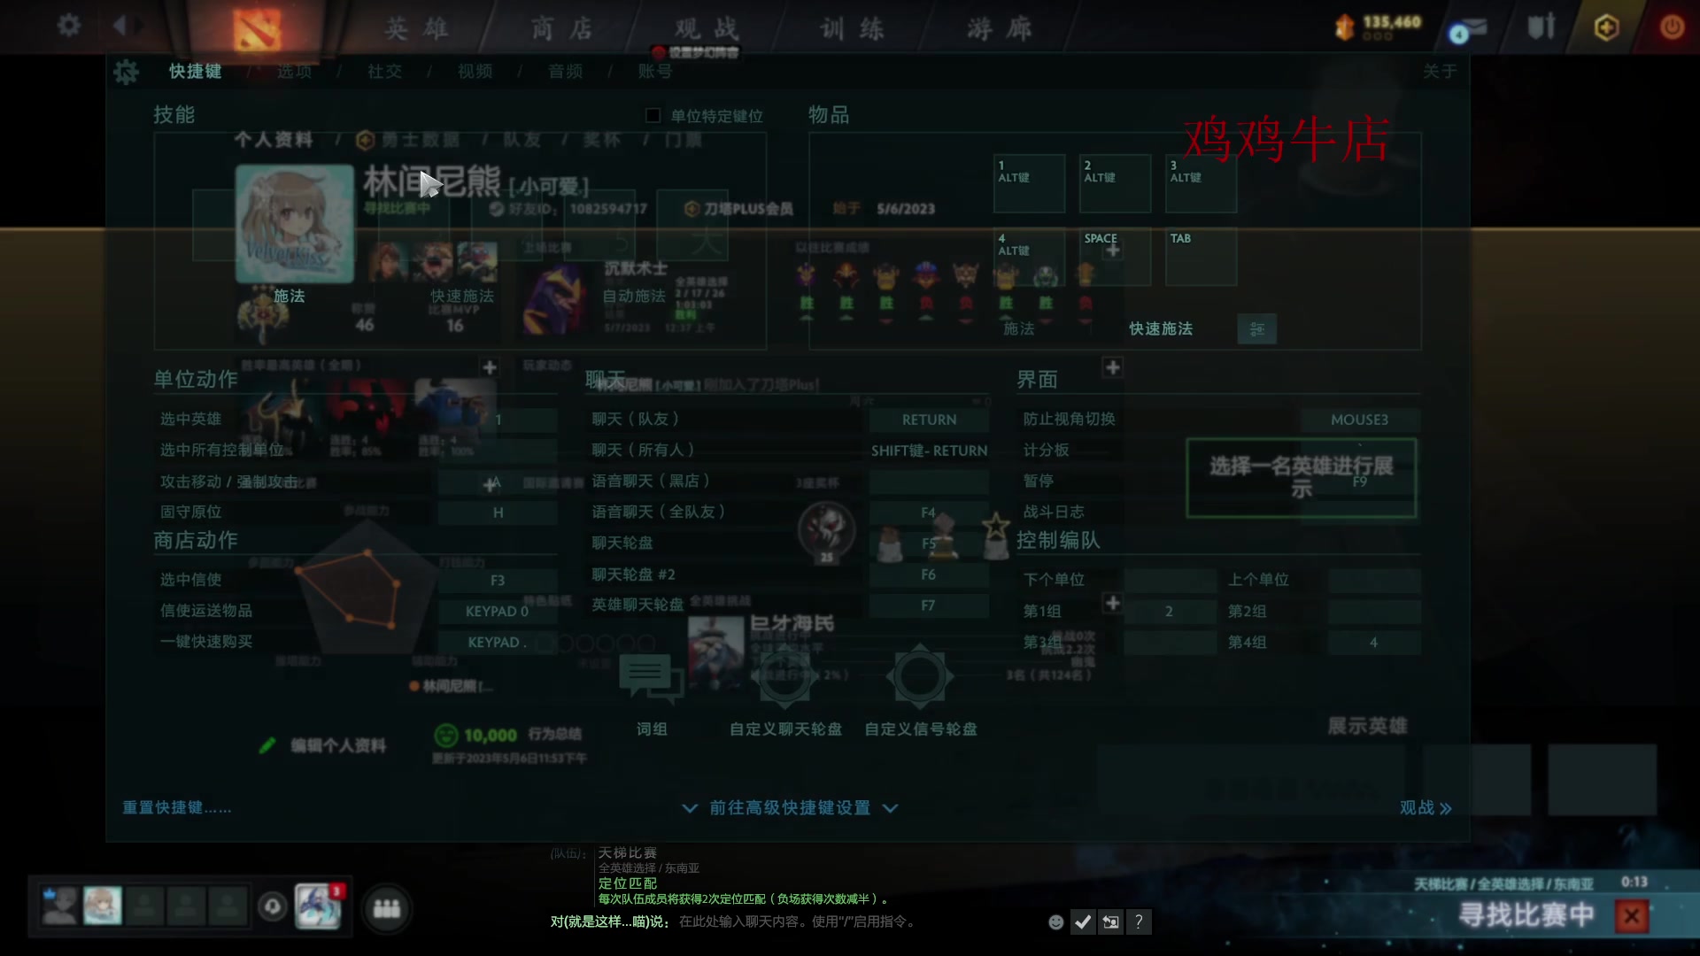Expand the 界面 section plus button
Screen dimensions: 1700x956
pyautogui.click(x=1113, y=367)
